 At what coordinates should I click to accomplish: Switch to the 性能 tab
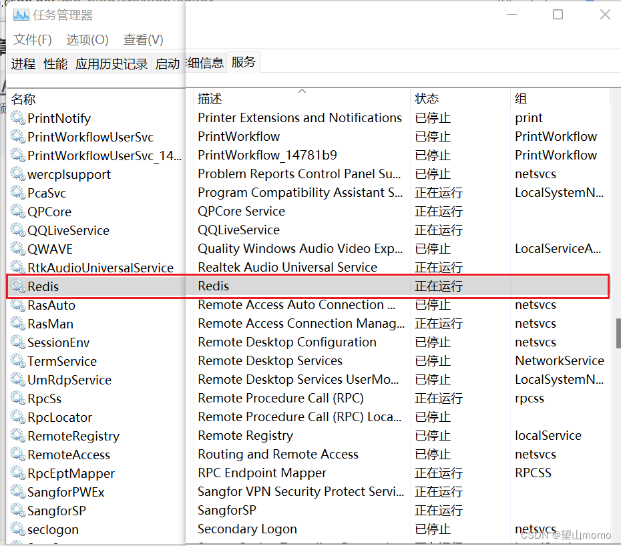tap(55, 63)
